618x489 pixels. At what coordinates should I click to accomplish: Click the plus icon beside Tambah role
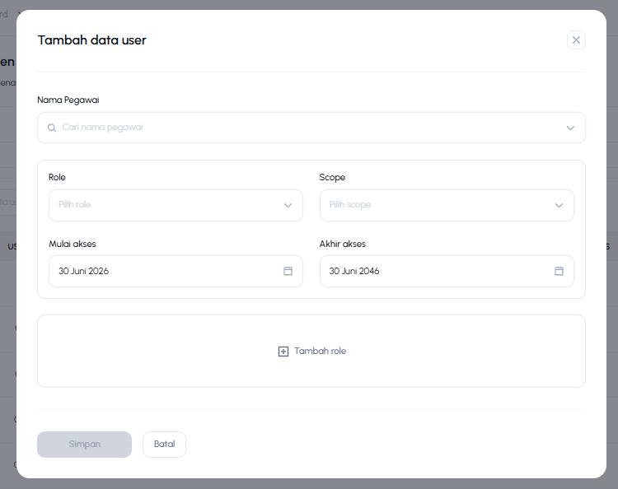pyautogui.click(x=283, y=352)
